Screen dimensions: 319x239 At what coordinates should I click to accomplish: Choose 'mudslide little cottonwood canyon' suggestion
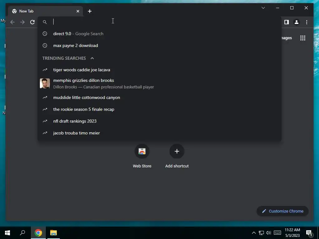point(159,97)
